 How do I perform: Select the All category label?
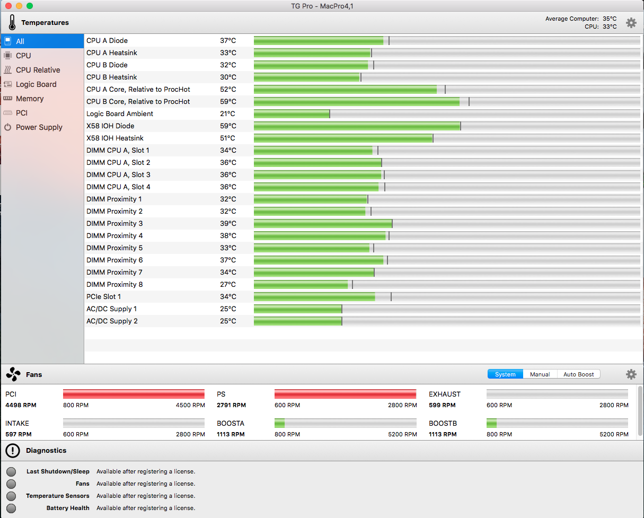point(20,41)
